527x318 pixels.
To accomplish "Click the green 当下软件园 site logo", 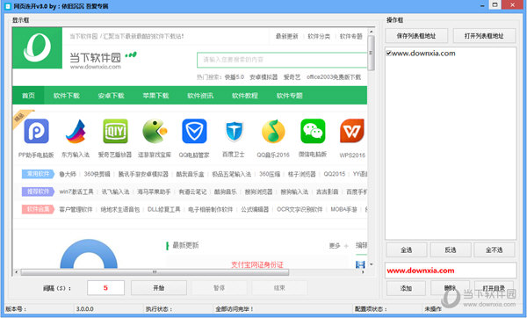I will point(37,47).
